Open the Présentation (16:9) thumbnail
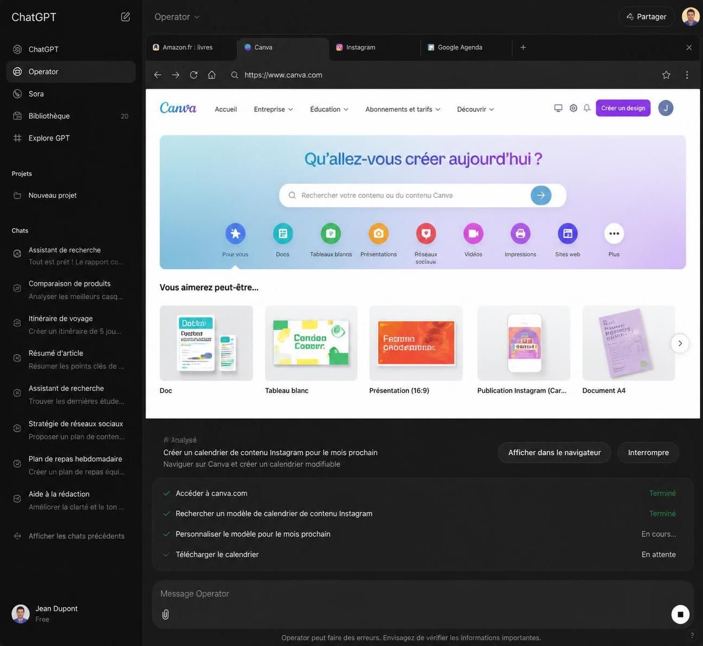 point(416,343)
